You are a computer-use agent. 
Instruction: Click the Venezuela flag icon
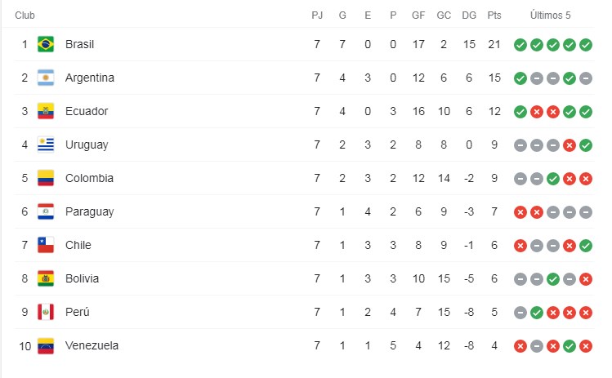[46, 345]
